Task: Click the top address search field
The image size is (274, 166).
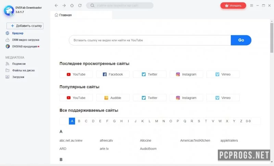Action: [120, 5]
